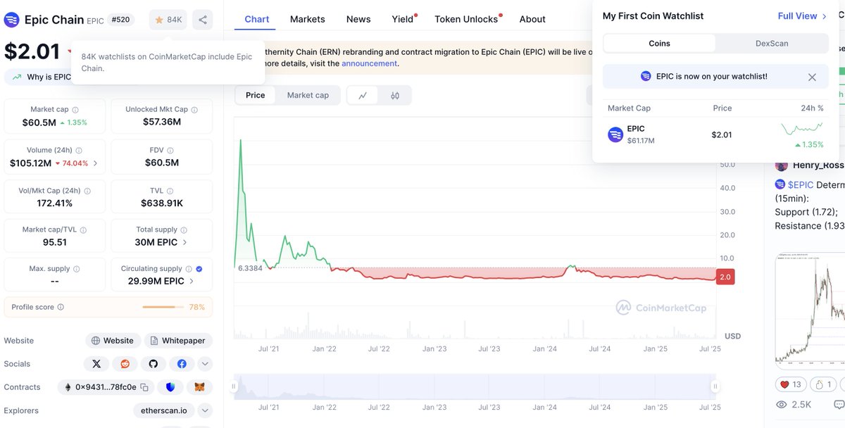The image size is (845, 428).
Task: Expand the Volume (24h) chevron
Action: pos(95,163)
